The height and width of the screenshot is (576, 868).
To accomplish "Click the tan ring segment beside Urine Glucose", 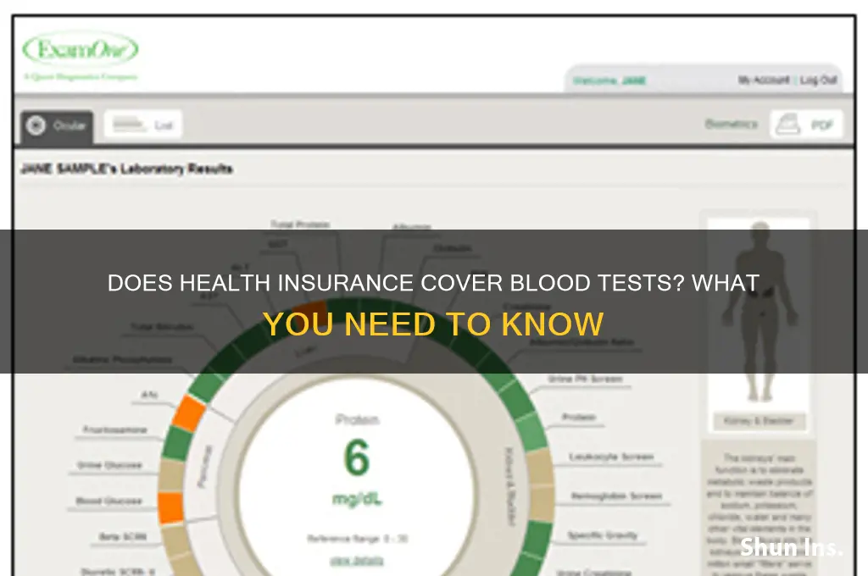I will click(x=172, y=475).
